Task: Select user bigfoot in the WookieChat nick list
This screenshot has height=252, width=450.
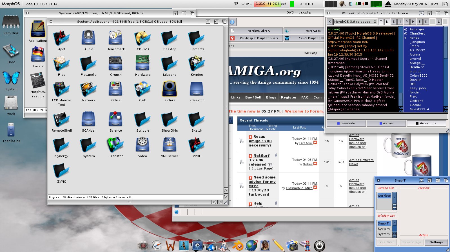Action: [x=415, y=71]
